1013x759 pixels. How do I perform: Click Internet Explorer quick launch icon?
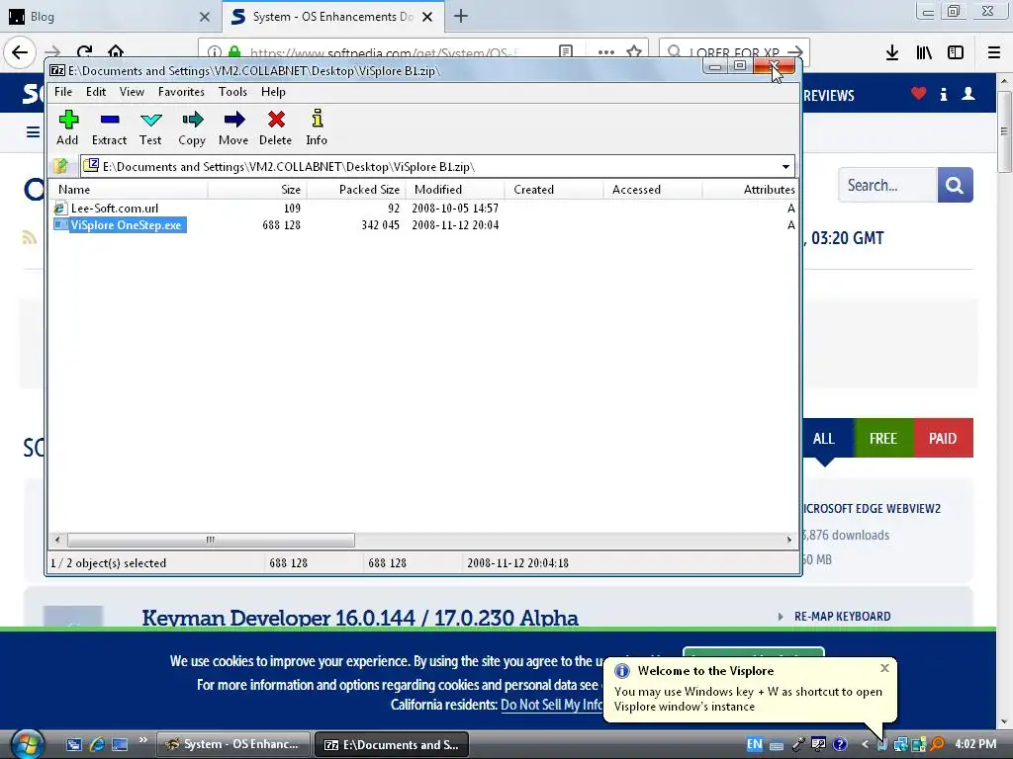(x=97, y=744)
